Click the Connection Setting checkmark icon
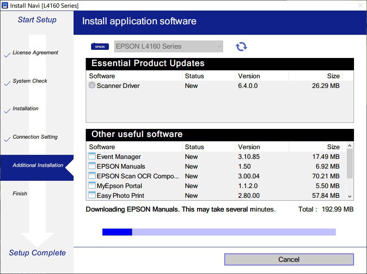 coord(7,139)
